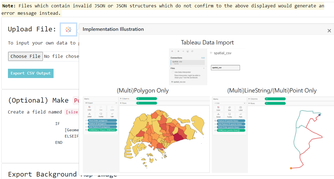Click the (Multi)LineString/(Multi)Point Only heading
The height and width of the screenshot is (179, 334).
pos(272,90)
